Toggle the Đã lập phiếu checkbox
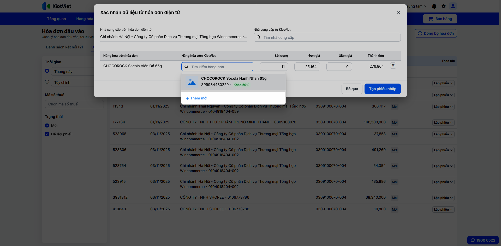Image resolution: width=501 pixels, height=246 pixels. [x=47, y=134]
